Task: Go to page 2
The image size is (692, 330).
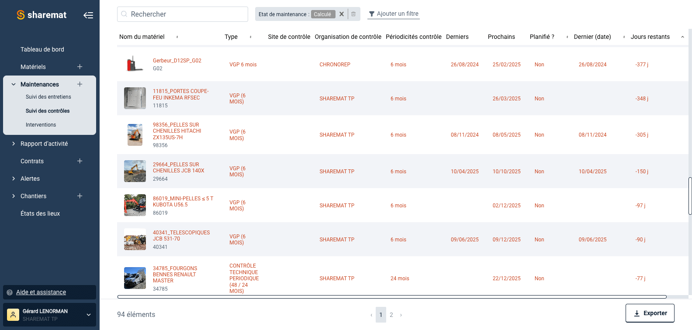Action: (391, 315)
